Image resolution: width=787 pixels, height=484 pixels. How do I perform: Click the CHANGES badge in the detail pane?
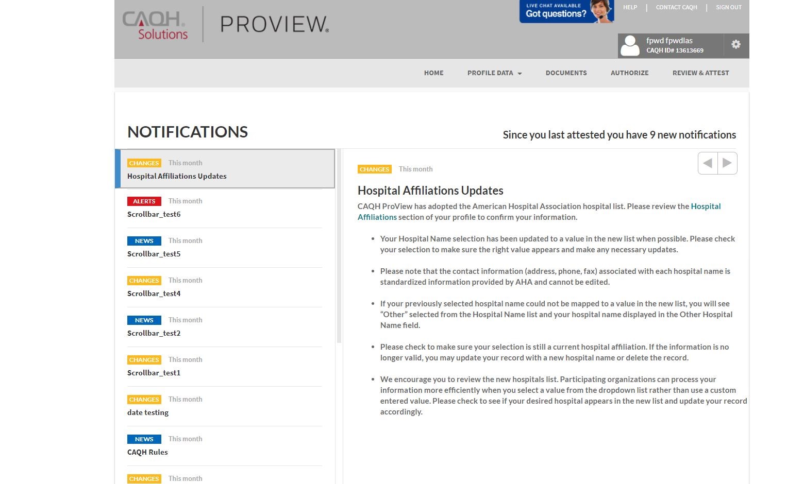pos(375,169)
